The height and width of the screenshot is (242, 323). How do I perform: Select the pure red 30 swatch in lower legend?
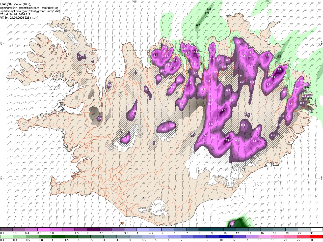click(316, 237)
